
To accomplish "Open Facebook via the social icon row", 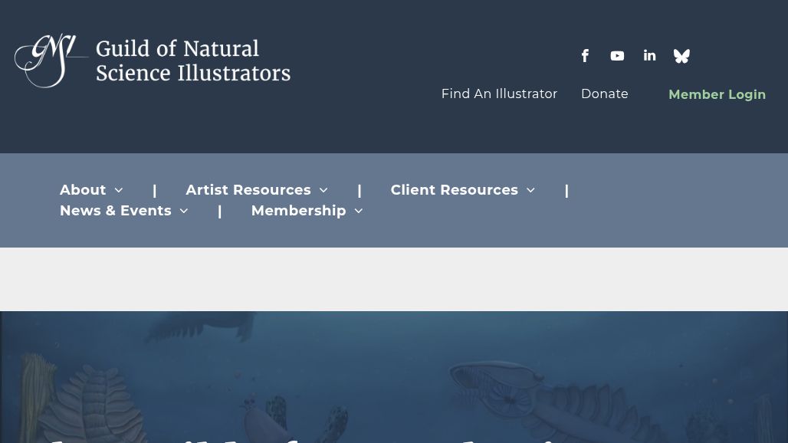I will pyautogui.click(x=585, y=55).
